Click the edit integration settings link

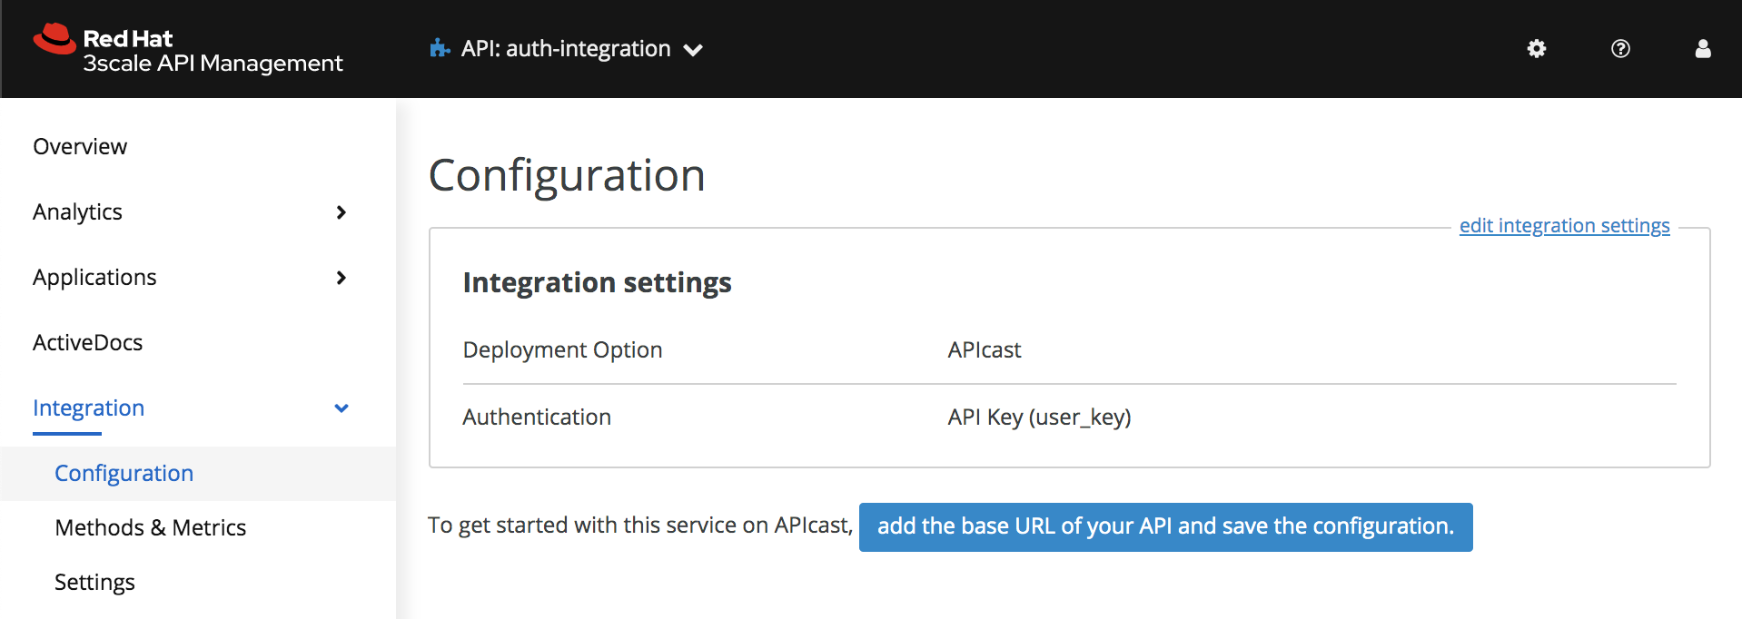point(1564,226)
